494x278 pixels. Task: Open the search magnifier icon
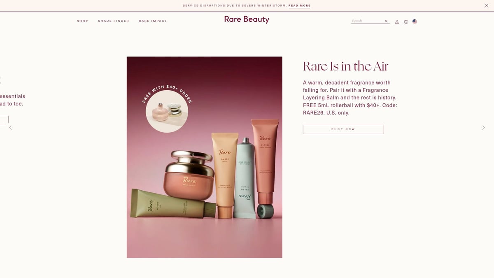[386, 21]
